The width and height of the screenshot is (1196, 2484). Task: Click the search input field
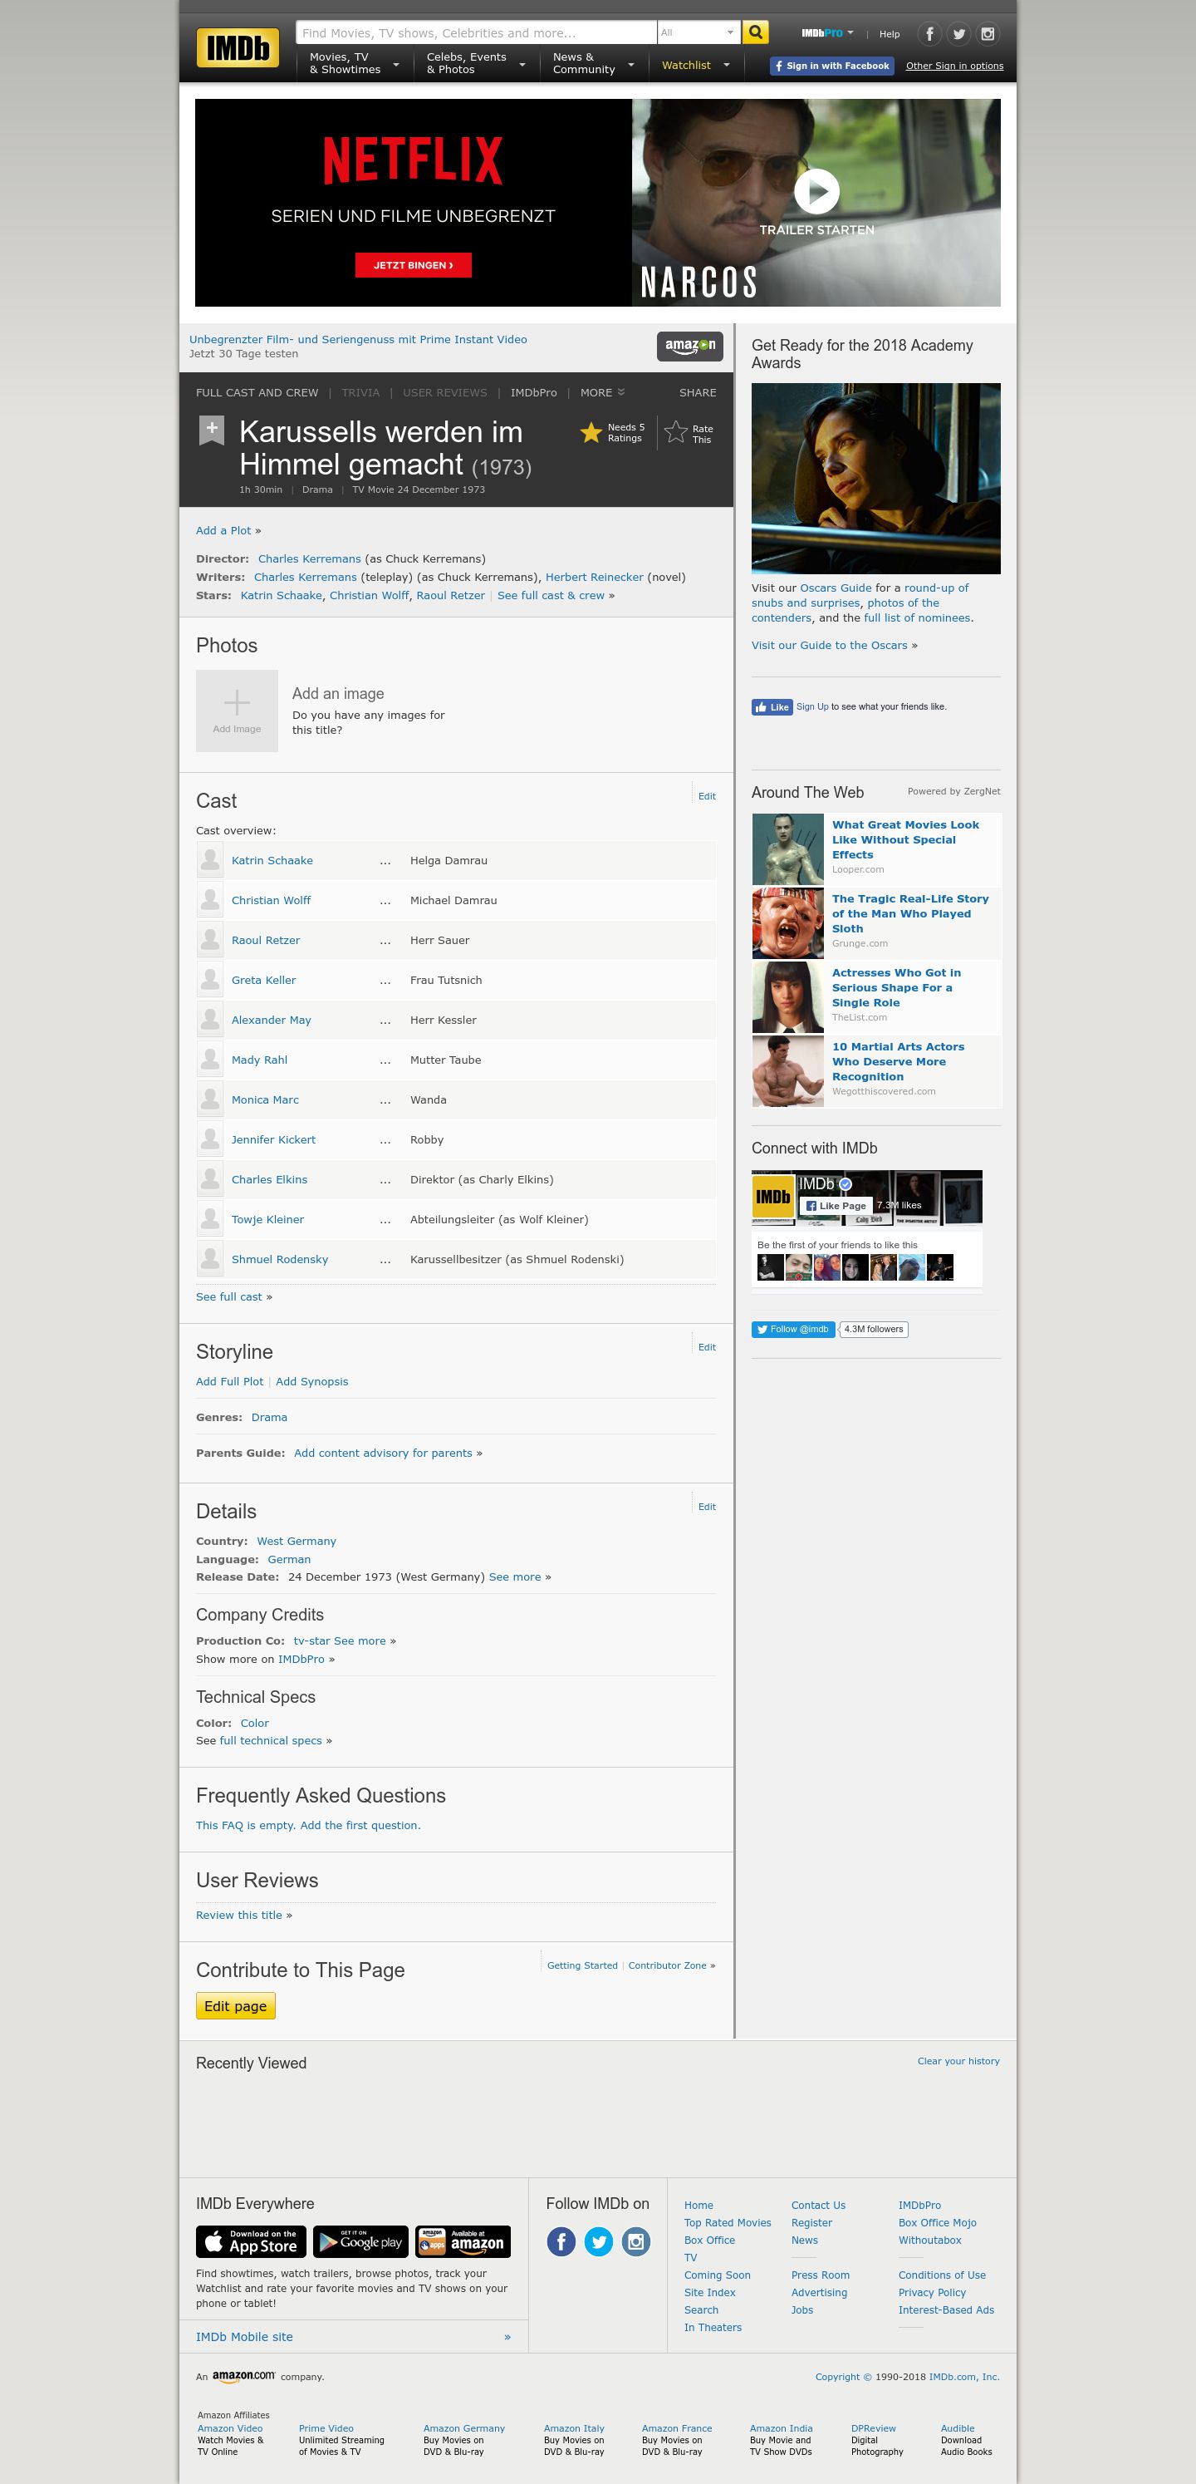476,32
